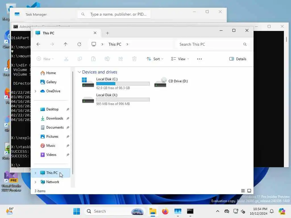This screenshot has width=291, height=218.
Task: Click the Local Disk (C:) usage bar
Action: coord(123,84)
